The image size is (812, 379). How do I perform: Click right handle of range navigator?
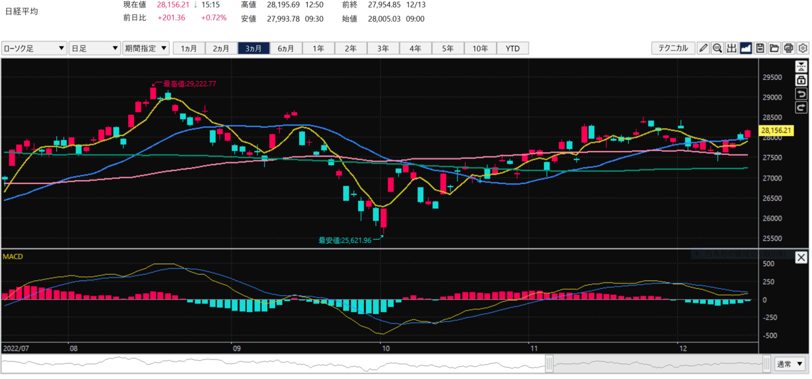point(765,363)
